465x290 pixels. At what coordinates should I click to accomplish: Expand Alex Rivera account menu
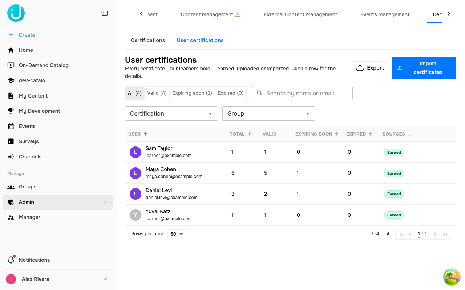[105, 279]
